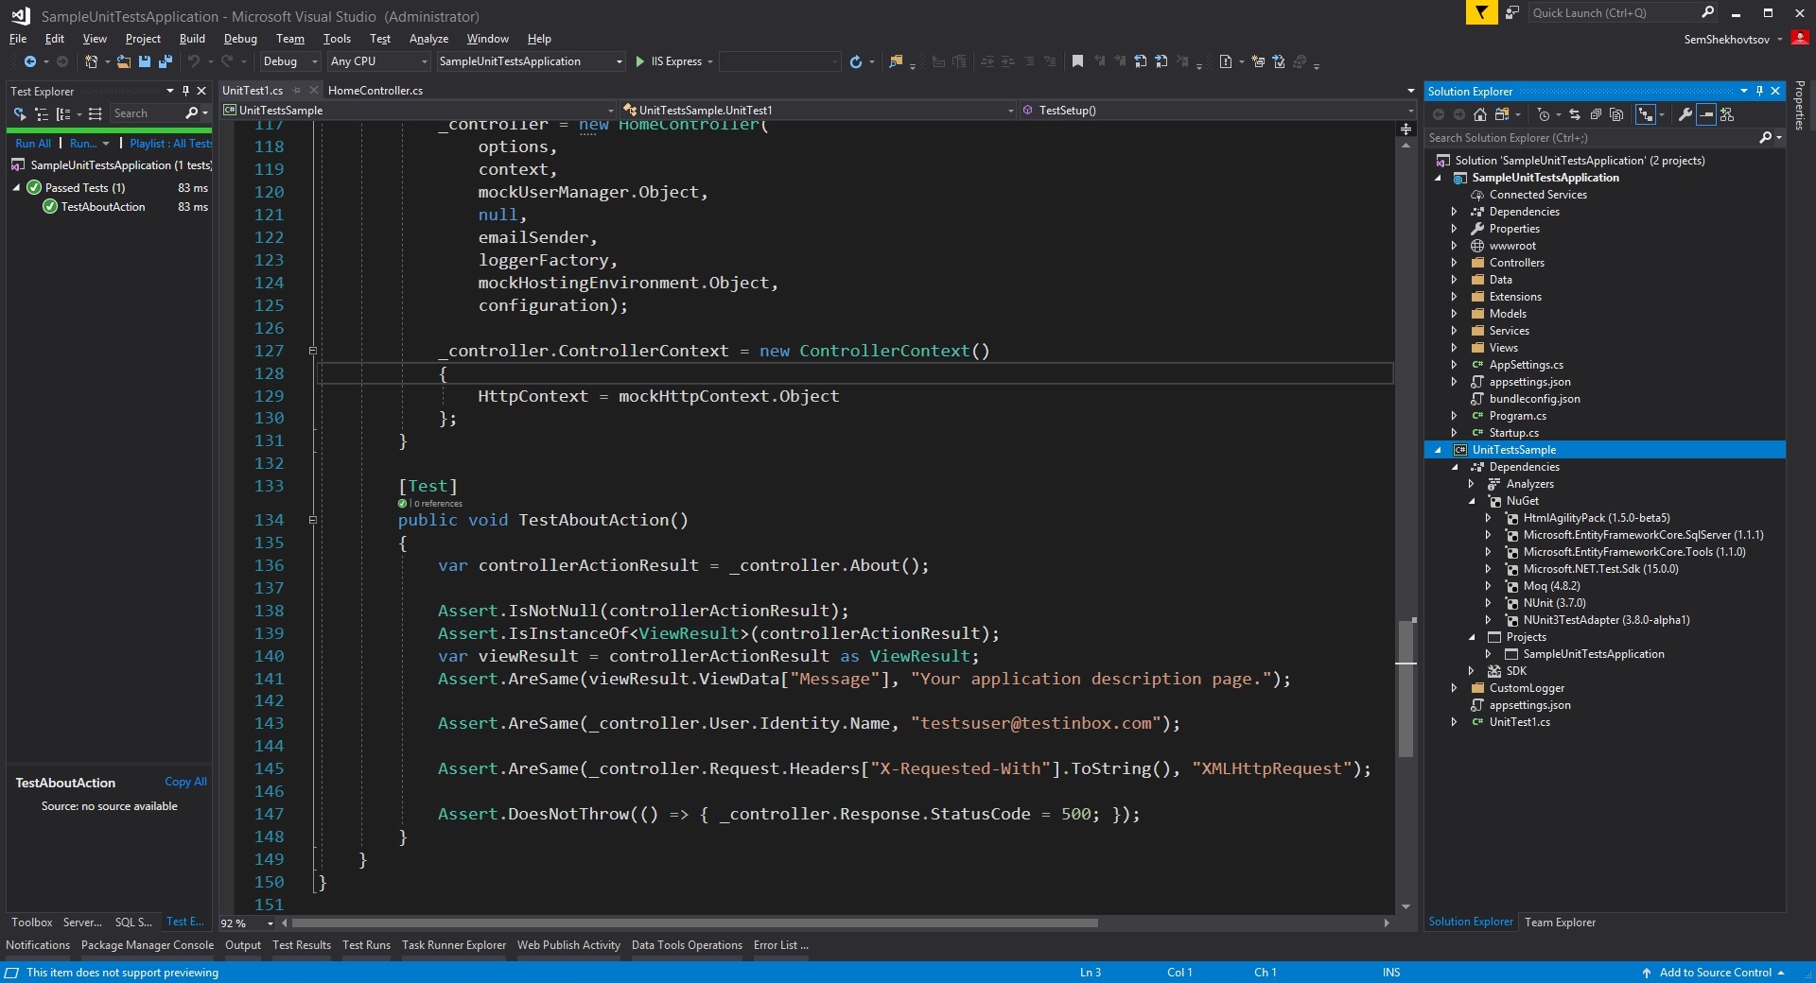Toggle file nesting button in Solution Explorer
The height and width of the screenshot is (983, 1816).
pos(1647,114)
